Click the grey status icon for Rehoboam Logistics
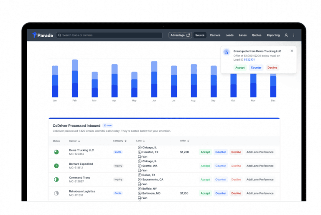 coord(56,193)
